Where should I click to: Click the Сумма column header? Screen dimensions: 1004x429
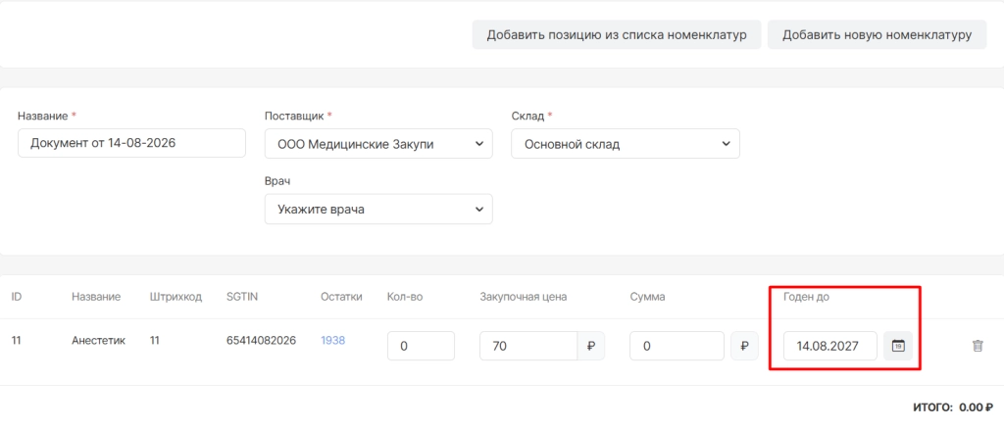tap(647, 297)
